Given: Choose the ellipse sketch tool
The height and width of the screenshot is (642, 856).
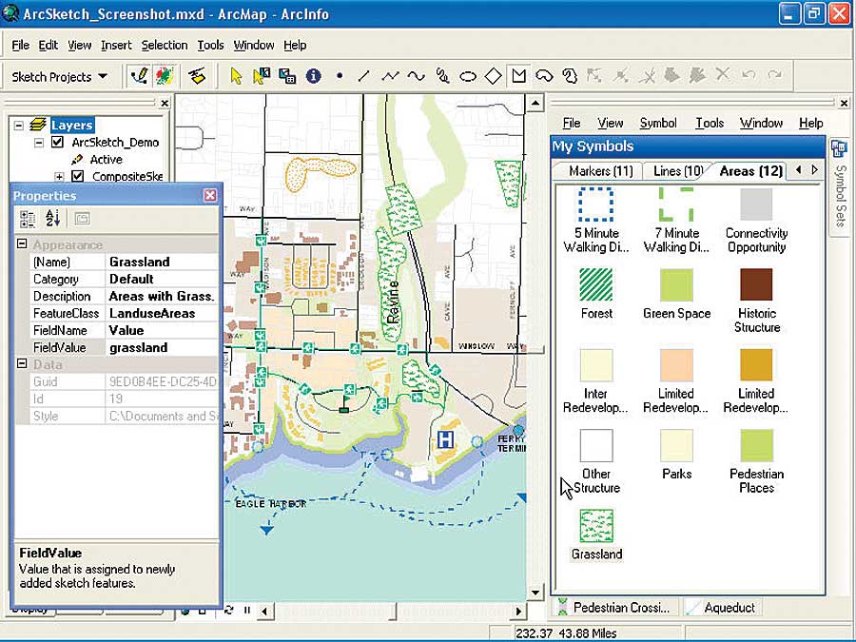Looking at the screenshot, I should [467, 76].
